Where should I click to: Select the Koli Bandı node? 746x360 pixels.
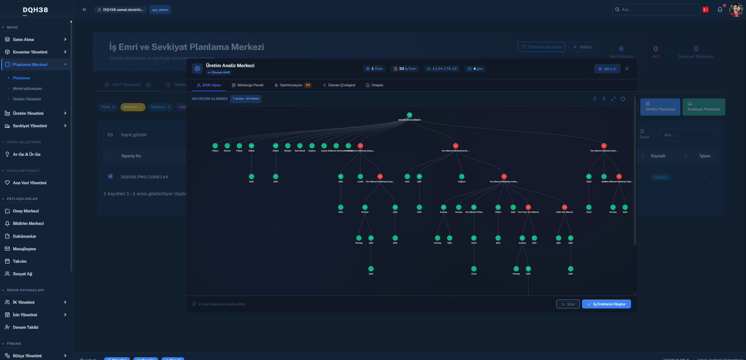[x=300, y=146]
